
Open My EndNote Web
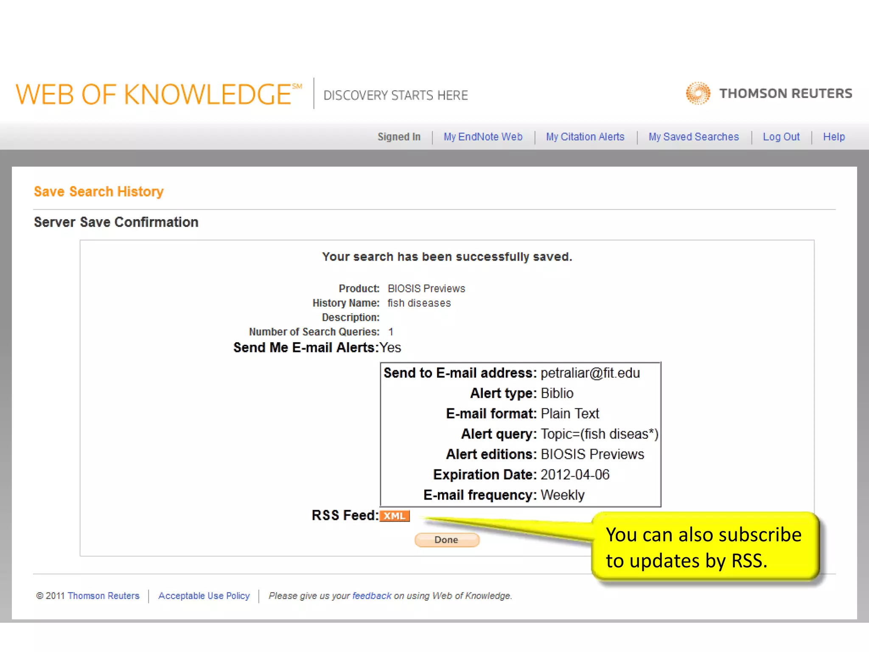483,137
